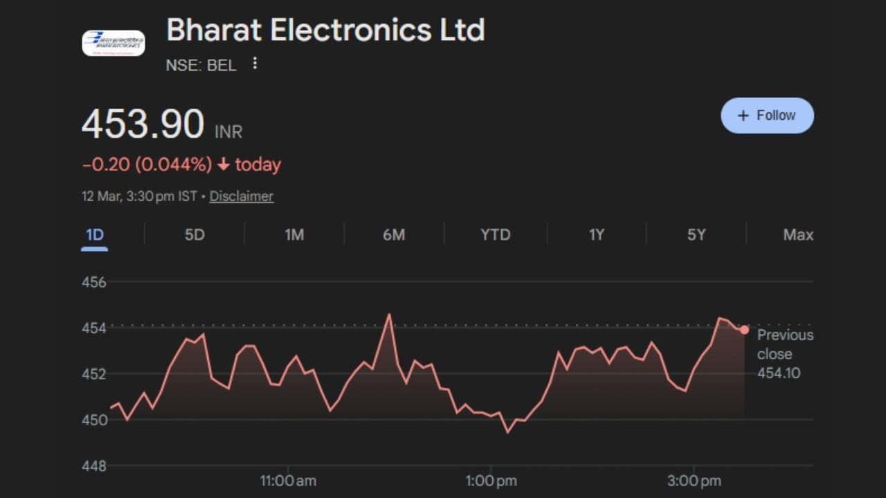
Task: Select the 1D time range tab
Action: 94,235
